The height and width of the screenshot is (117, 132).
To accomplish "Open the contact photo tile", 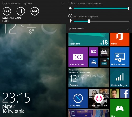I will point(115,93).
